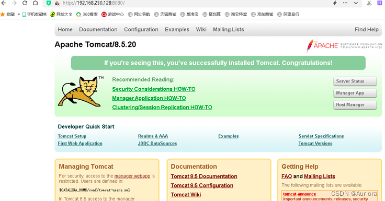Open the Configuration nav item
The width and height of the screenshot is (385, 201).
tap(141, 29)
